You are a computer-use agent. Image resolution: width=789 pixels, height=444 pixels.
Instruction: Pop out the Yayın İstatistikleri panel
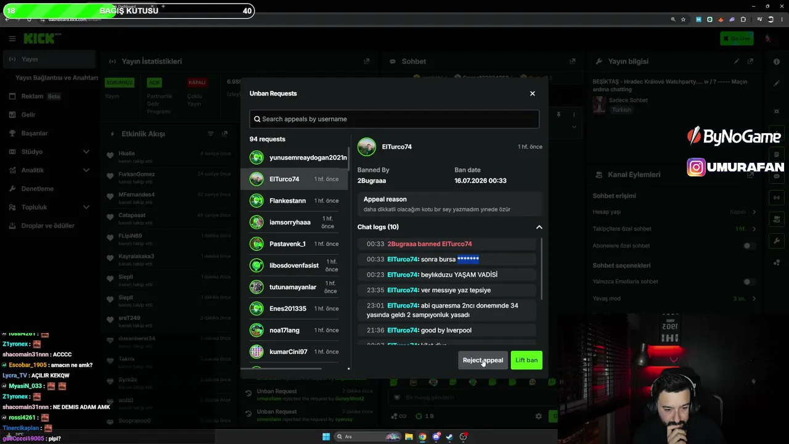(367, 61)
